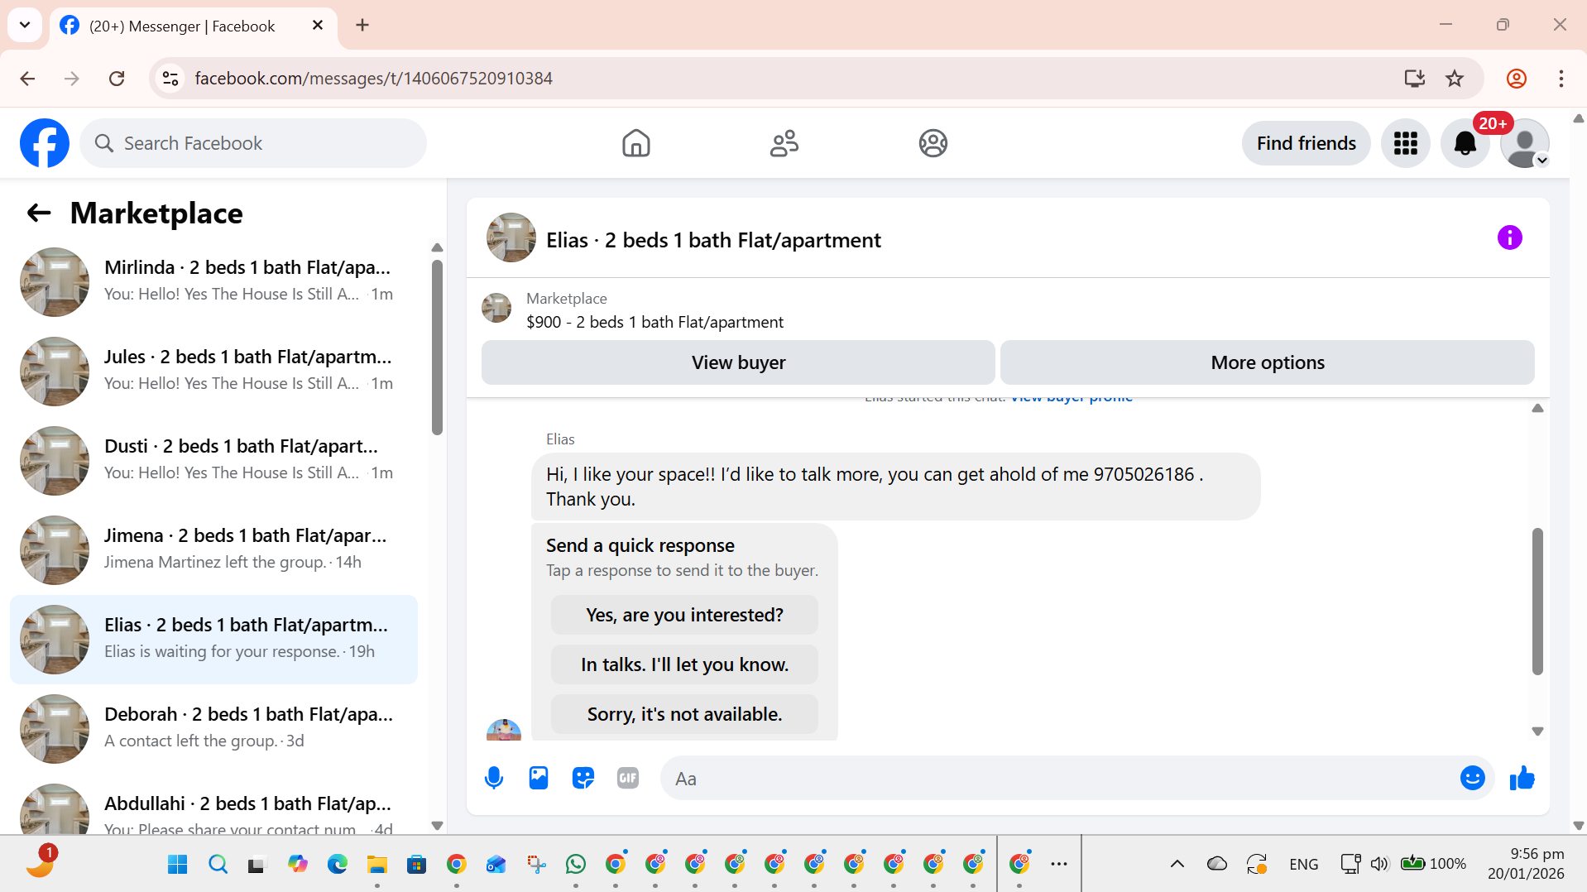Click the View buyer button

pyautogui.click(x=738, y=362)
